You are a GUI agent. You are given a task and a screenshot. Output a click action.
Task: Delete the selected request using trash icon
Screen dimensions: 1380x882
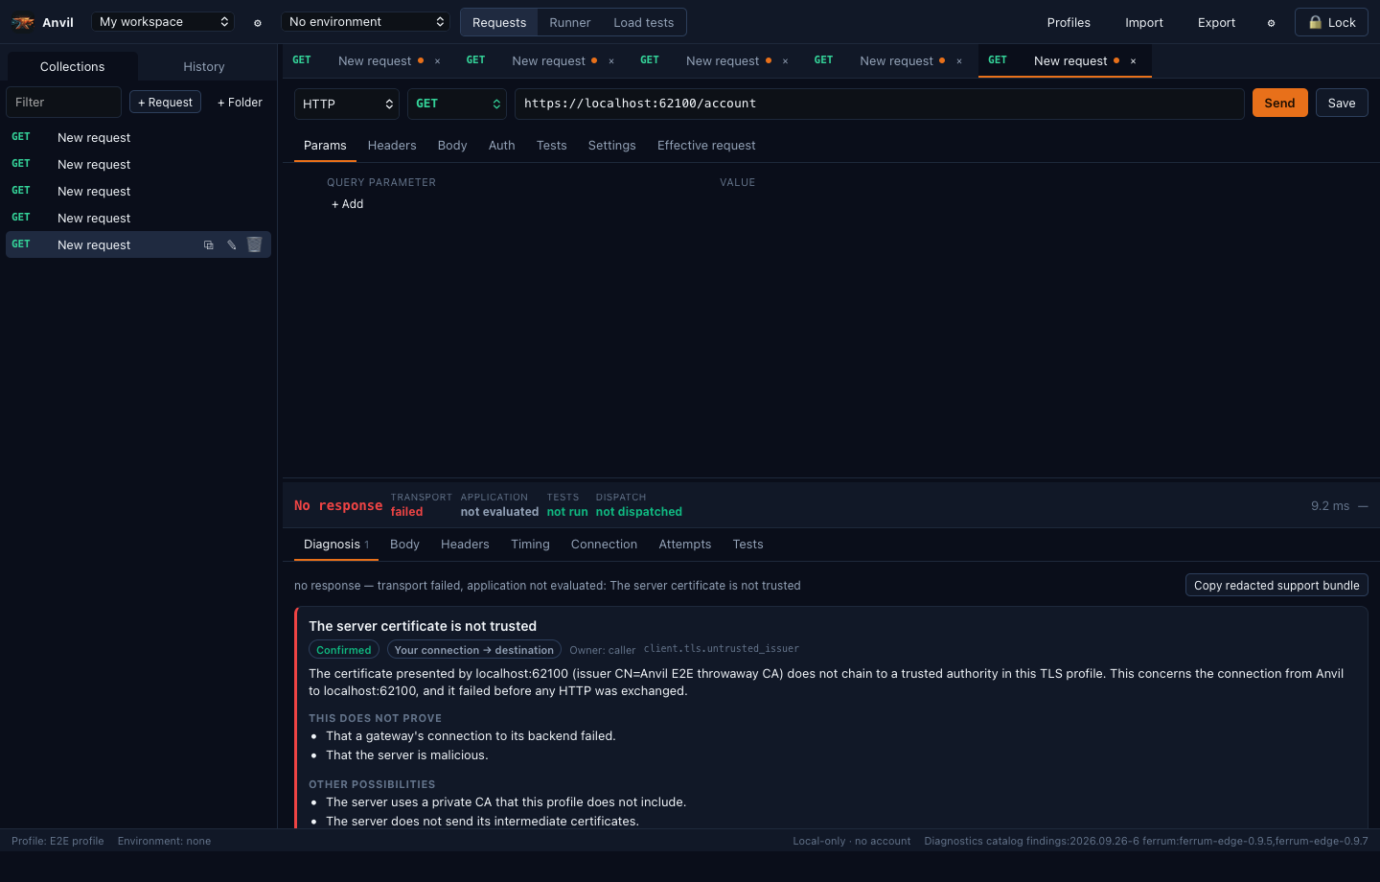254,244
